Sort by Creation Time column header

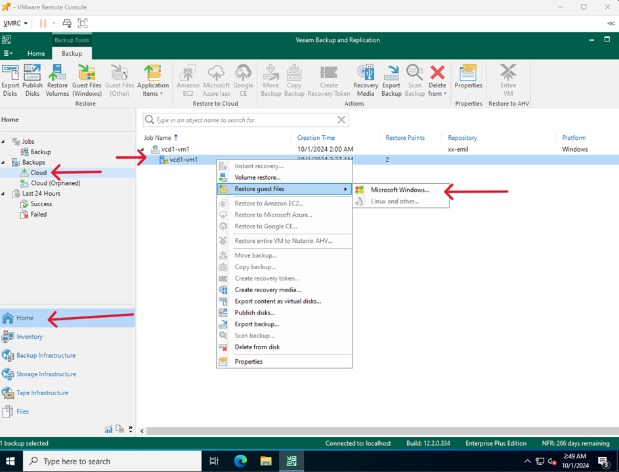click(316, 138)
